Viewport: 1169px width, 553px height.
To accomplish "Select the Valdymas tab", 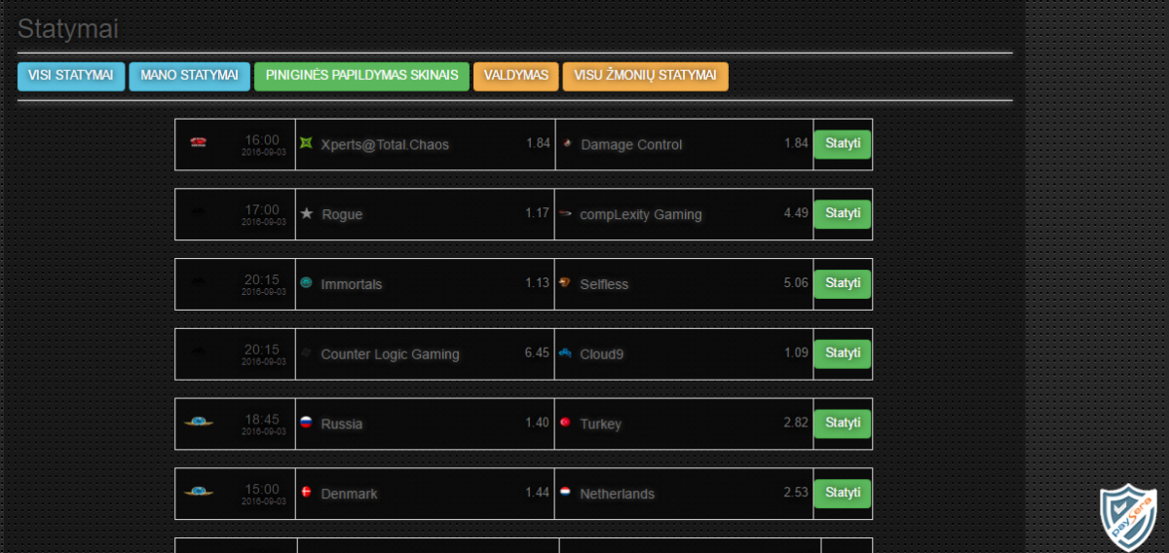I will 516,77.
